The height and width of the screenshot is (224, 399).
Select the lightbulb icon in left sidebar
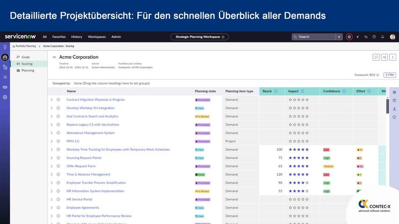click(x=5, y=47)
